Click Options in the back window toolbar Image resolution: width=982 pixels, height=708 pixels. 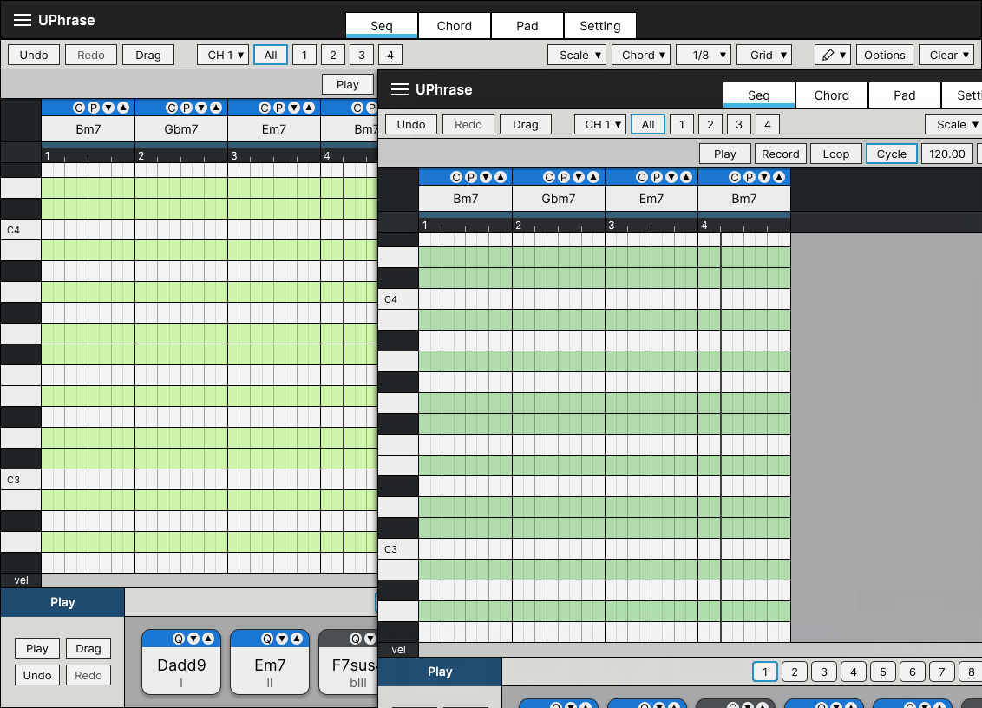coord(884,56)
